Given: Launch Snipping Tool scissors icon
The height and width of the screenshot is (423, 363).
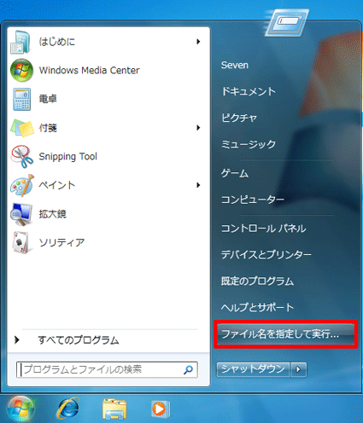Looking at the screenshot, I should tap(21, 156).
